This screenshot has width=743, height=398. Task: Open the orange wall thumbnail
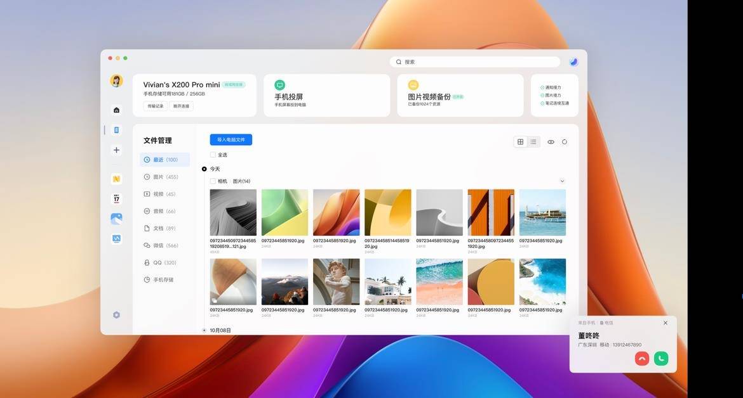click(491, 213)
